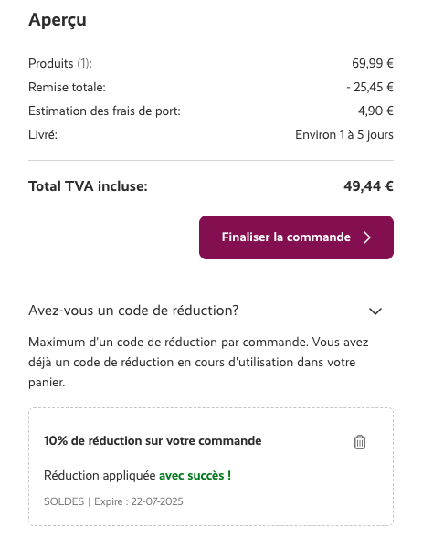Select the 49,44 € total amount
This screenshot has height=538, width=433.
368,186
